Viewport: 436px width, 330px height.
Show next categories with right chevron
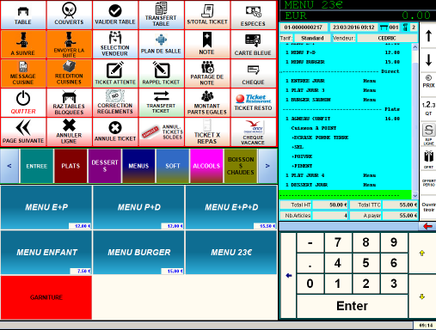click(267, 166)
